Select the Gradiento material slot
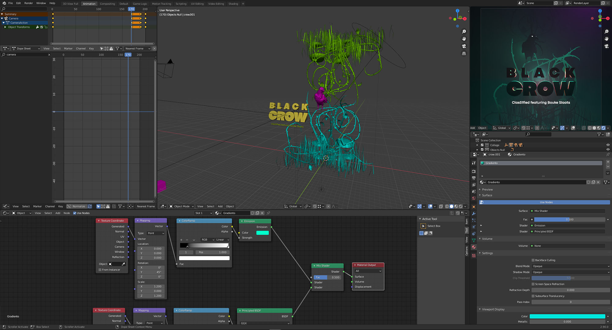 [x=541, y=163]
